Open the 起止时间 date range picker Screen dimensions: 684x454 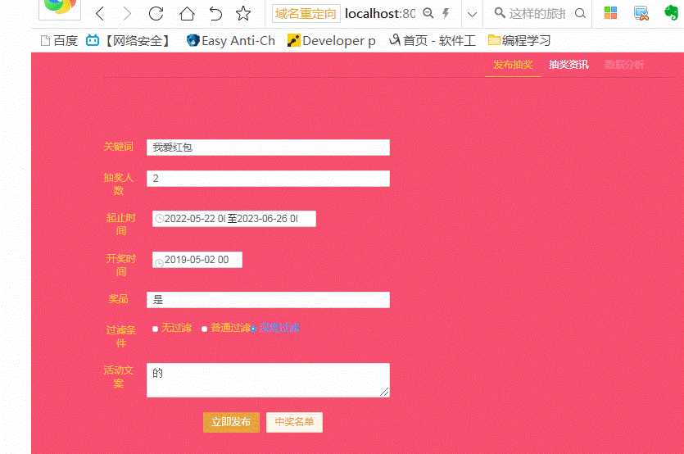(233, 219)
